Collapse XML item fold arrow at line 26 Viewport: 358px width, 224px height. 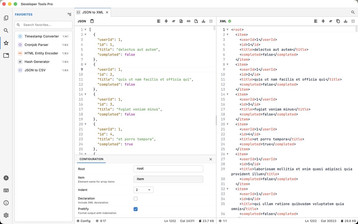pyautogui.click(x=227, y=154)
